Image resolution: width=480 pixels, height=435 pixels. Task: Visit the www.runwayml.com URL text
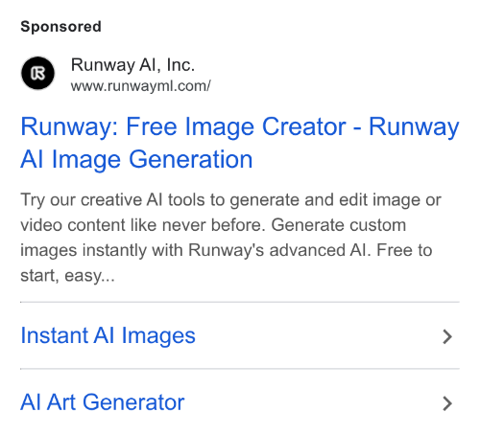click(x=141, y=86)
